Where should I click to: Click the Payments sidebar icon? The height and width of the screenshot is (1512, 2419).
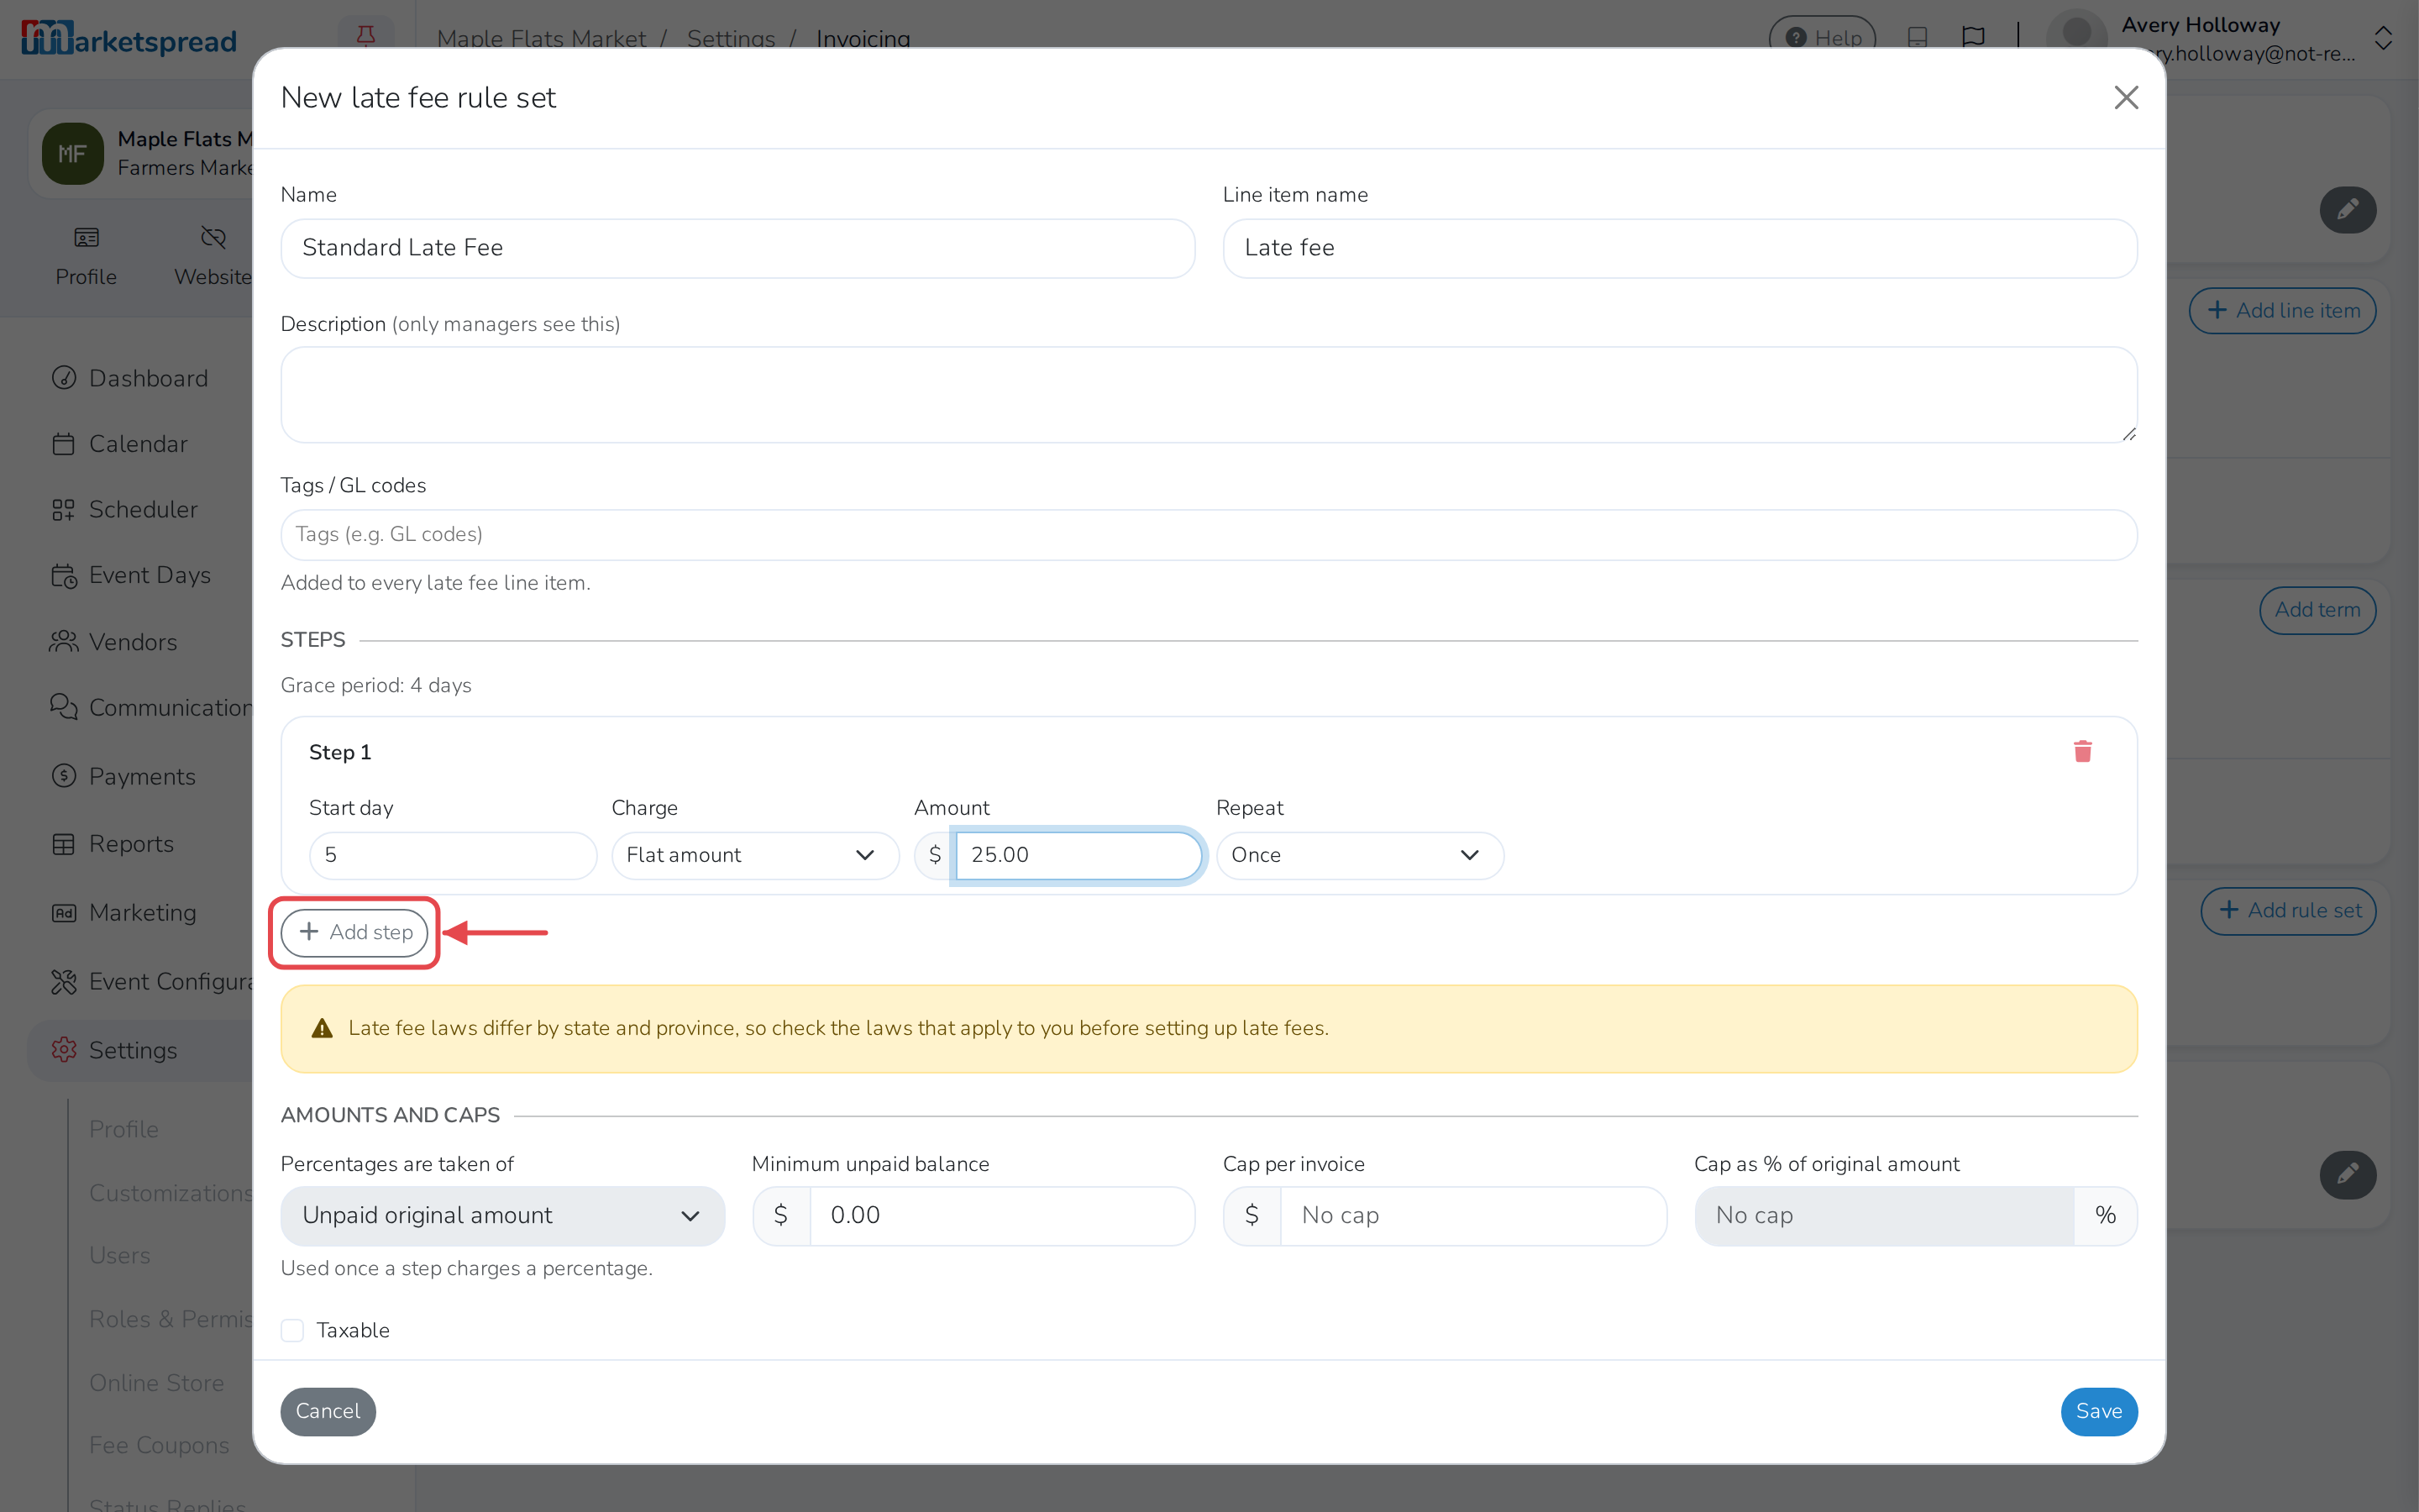[64, 776]
